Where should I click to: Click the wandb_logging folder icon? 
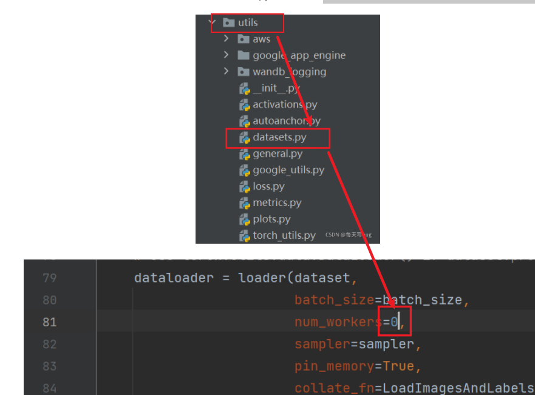(x=244, y=72)
